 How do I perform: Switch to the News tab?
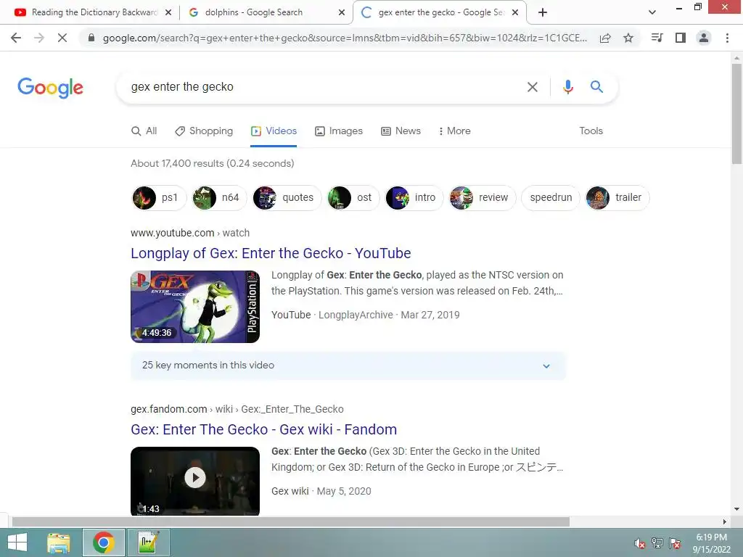401,131
